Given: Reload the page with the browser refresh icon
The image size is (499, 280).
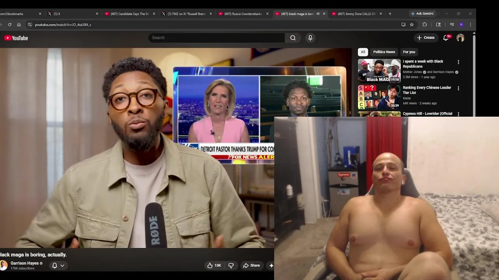Looking at the screenshot, I should tap(10, 24).
